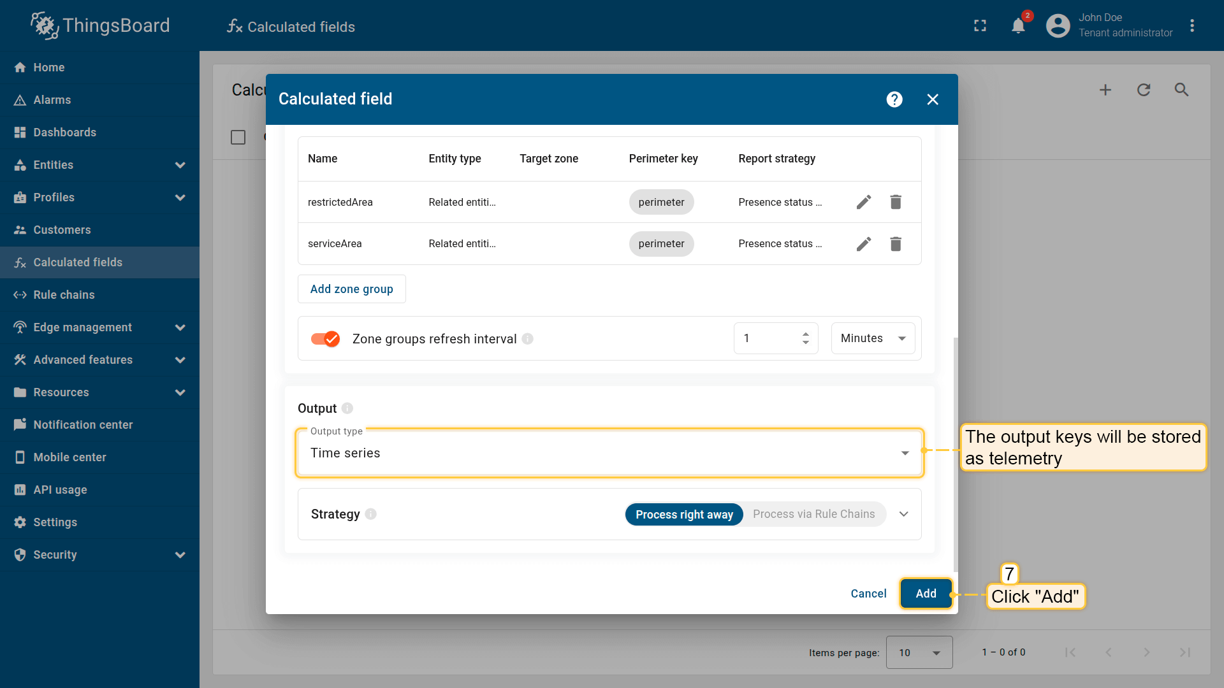Cancel the calculated field dialog
The height and width of the screenshot is (688, 1224).
(868, 594)
